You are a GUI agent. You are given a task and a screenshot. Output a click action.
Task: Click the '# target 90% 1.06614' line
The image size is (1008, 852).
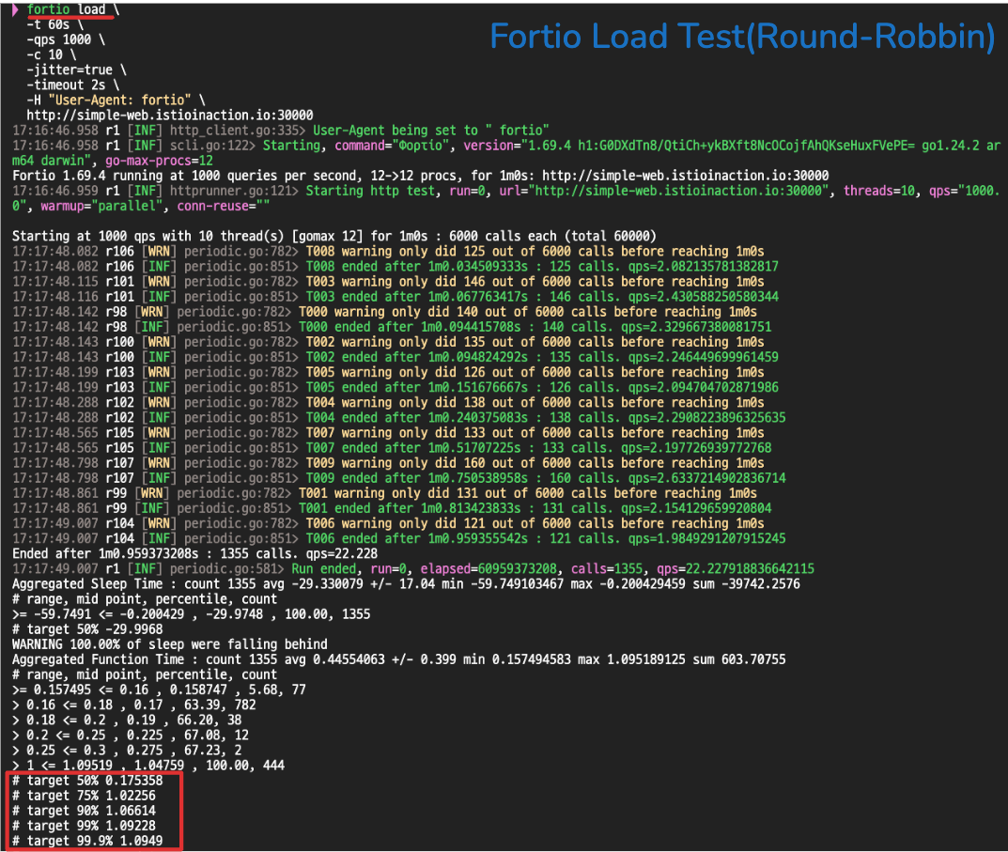click(x=84, y=811)
